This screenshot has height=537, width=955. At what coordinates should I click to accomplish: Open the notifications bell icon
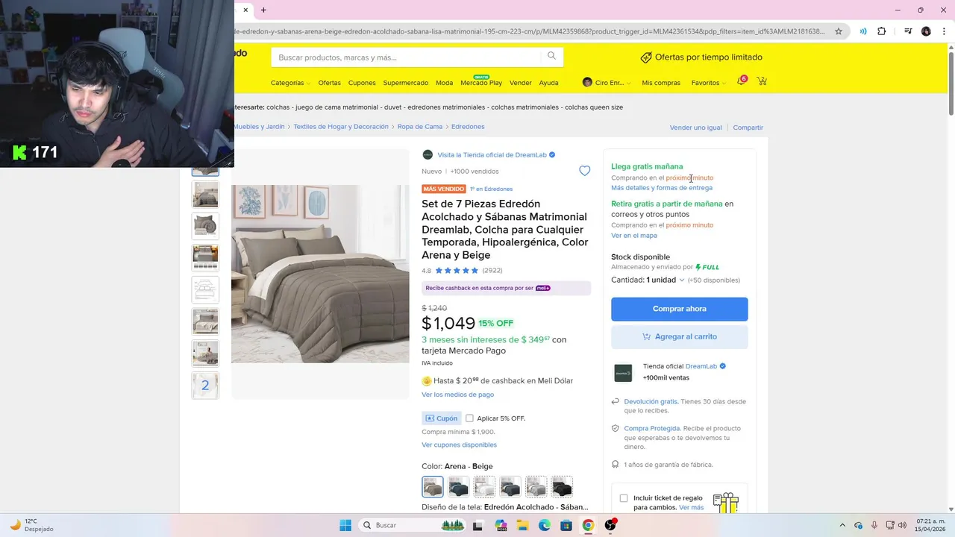point(741,81)
